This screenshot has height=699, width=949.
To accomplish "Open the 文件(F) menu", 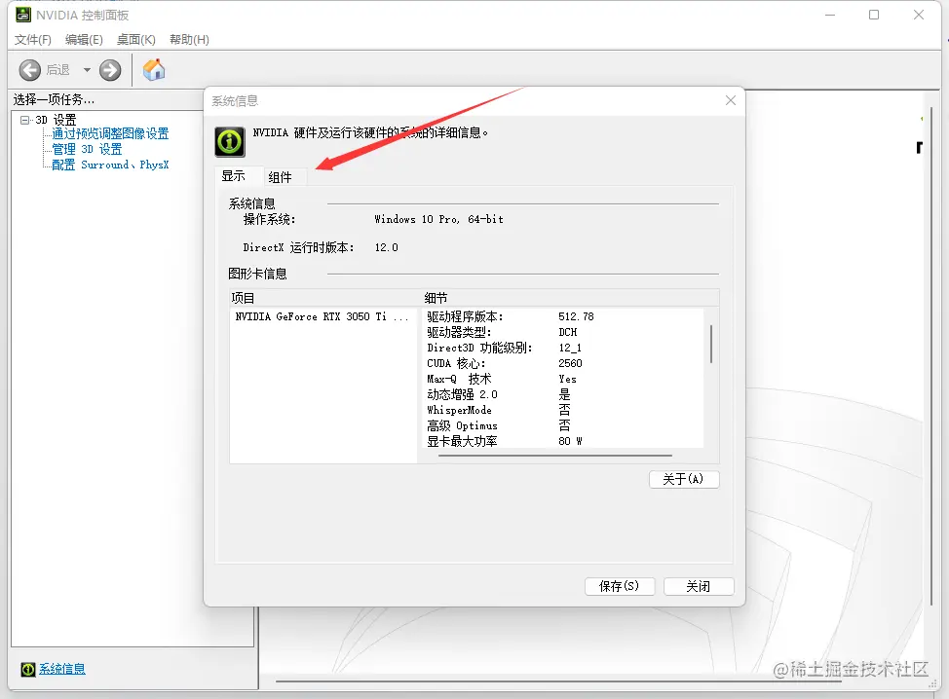I will click(33, 39).
